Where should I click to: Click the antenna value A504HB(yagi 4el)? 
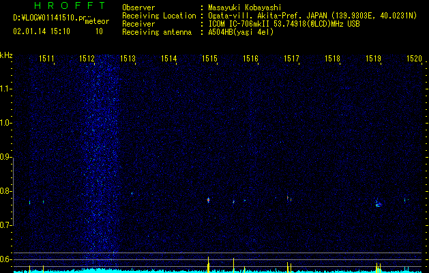tap(241, 32)
